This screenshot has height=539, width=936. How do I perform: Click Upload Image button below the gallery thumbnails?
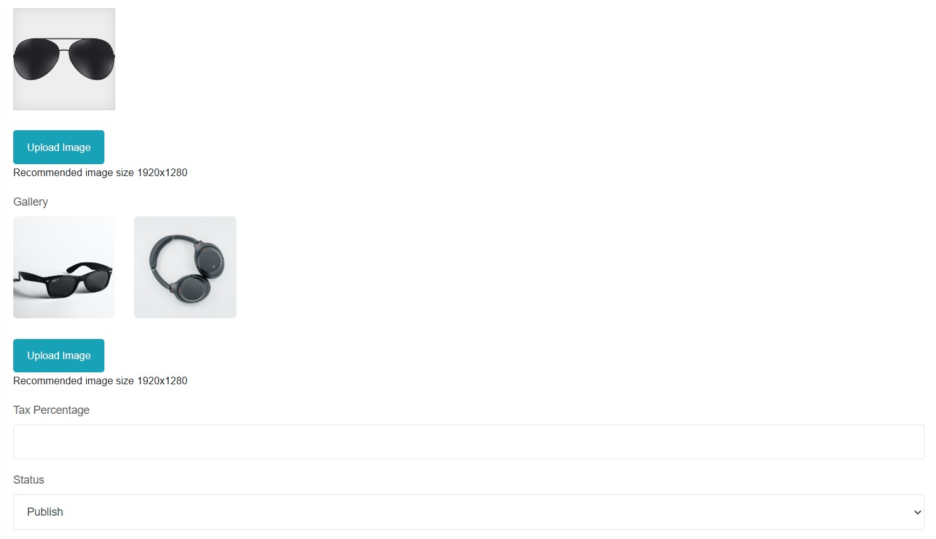point(58,355)
